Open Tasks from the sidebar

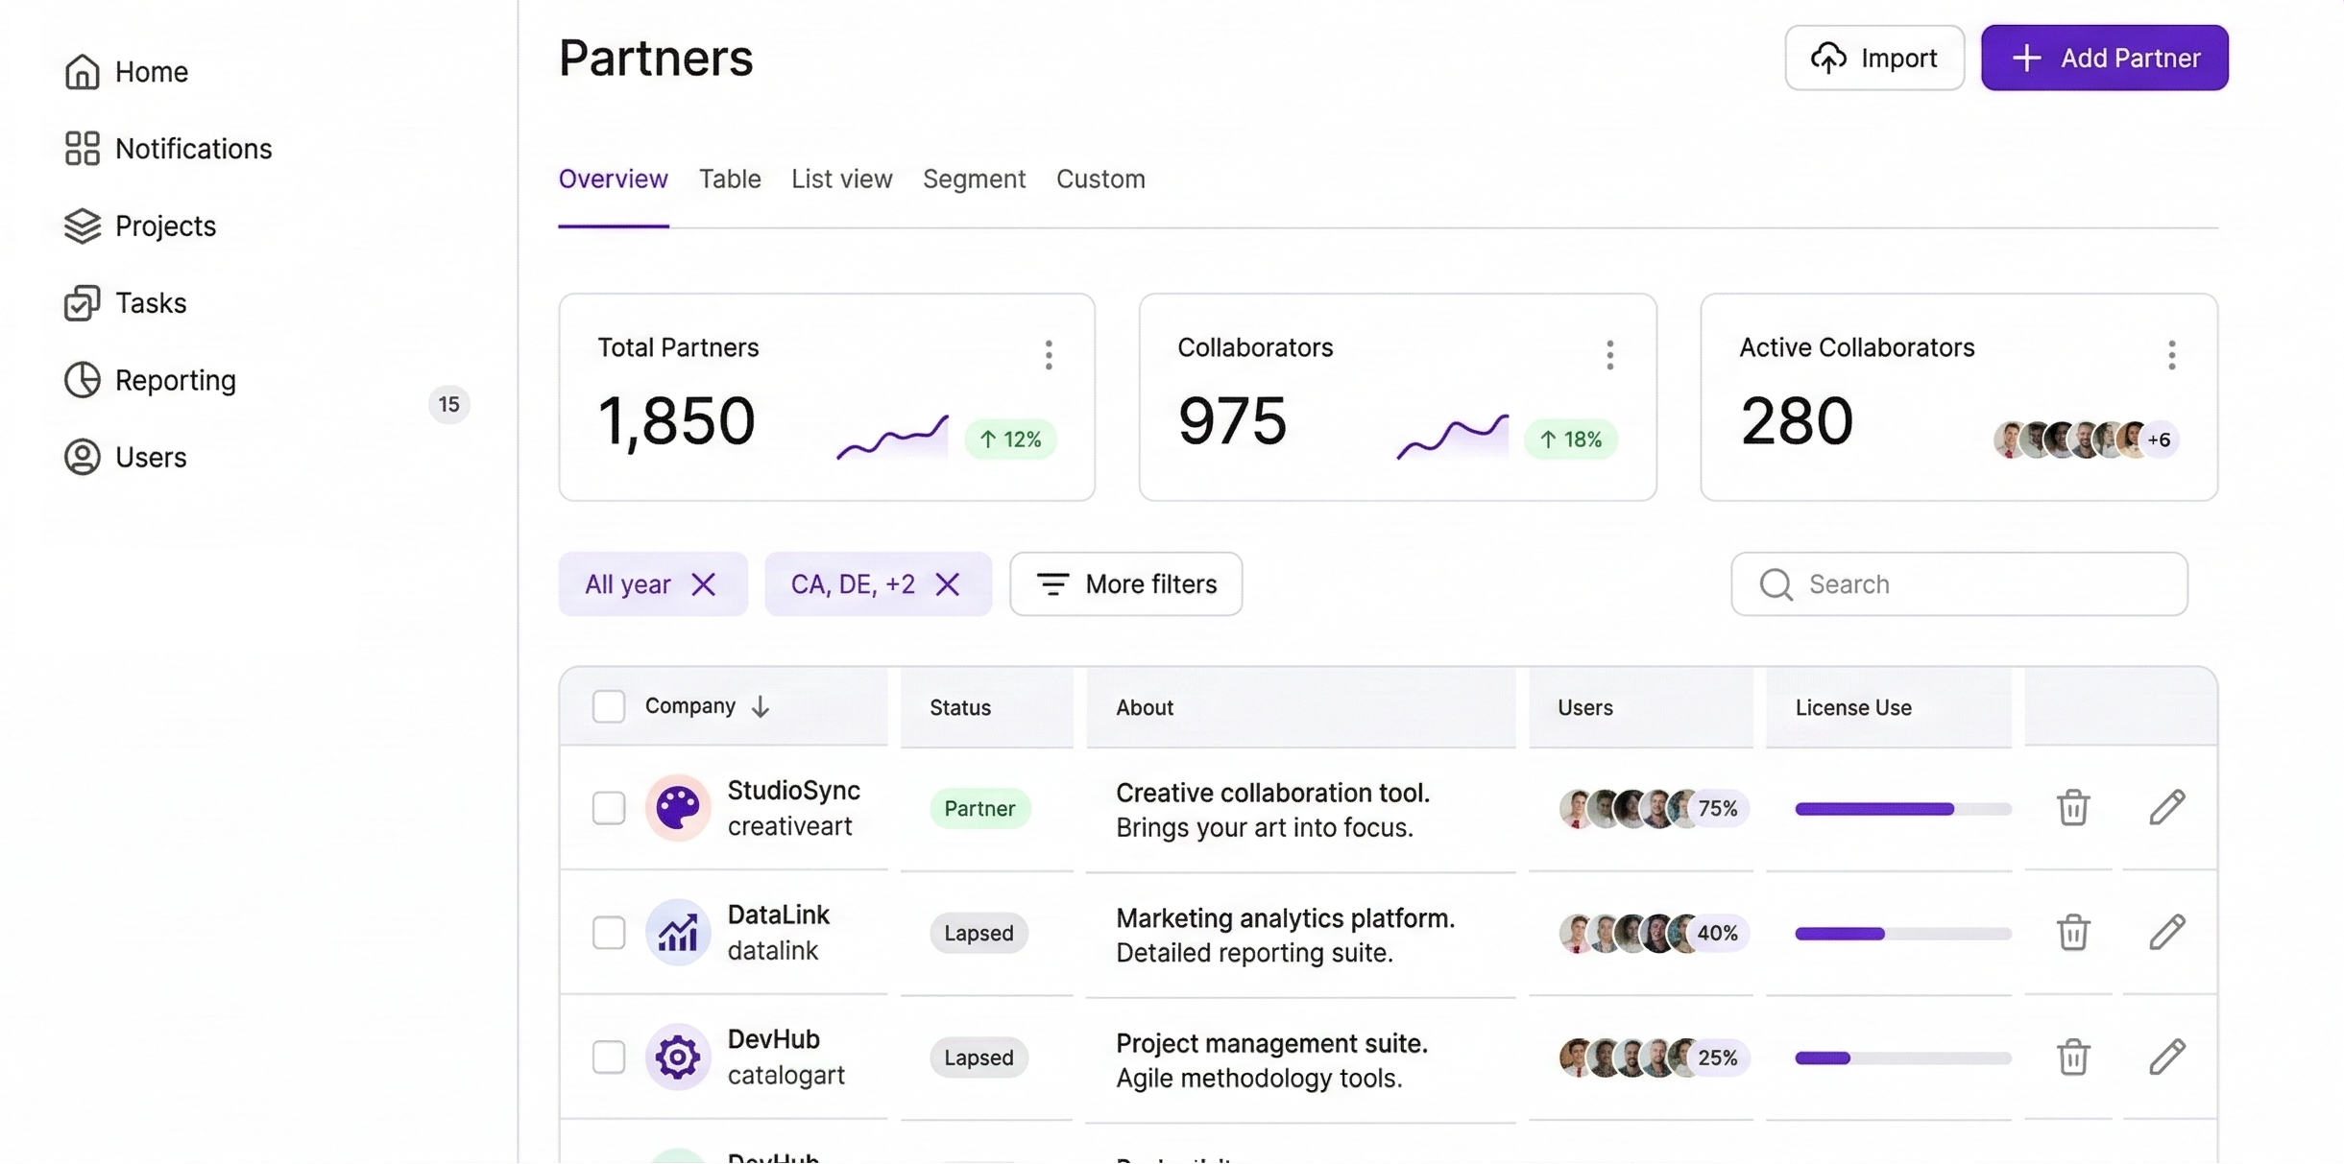(151, 303)
